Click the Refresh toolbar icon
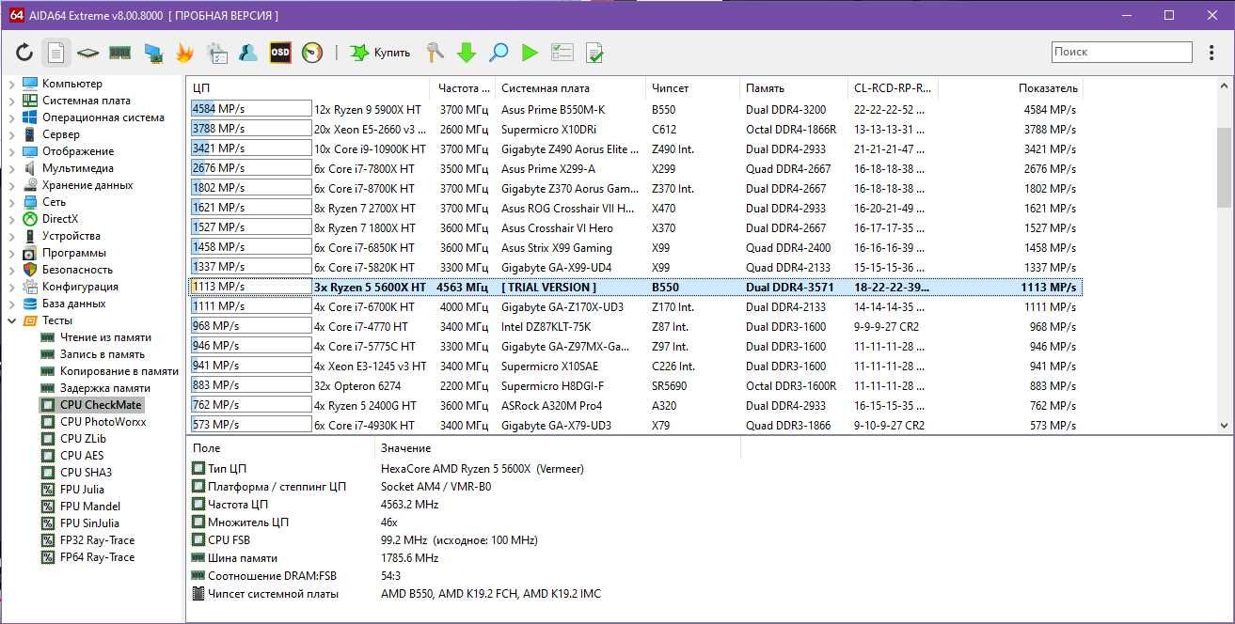This screenshot has width=1235, height=624. tap(24, 53)
